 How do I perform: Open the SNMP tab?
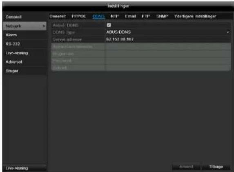(162, 16)
